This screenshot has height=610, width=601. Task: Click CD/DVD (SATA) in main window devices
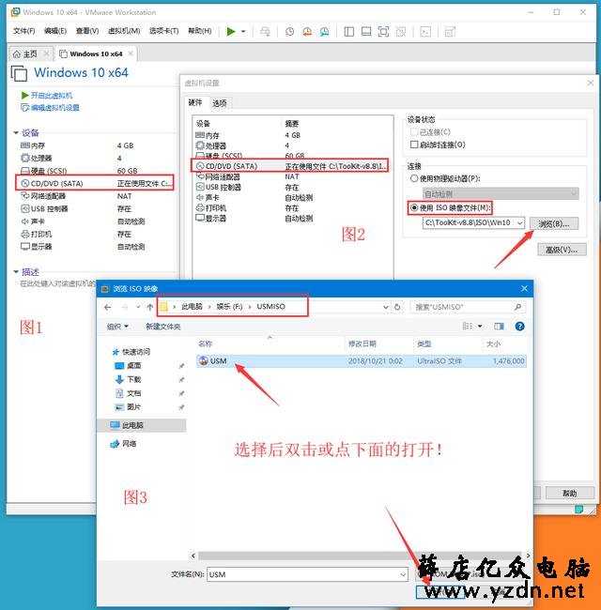94,183
